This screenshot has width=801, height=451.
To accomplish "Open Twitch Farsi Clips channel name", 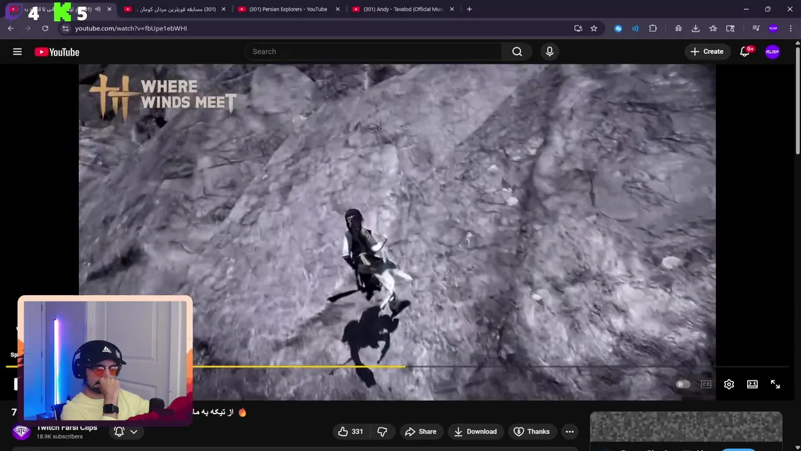I will 67,428.
